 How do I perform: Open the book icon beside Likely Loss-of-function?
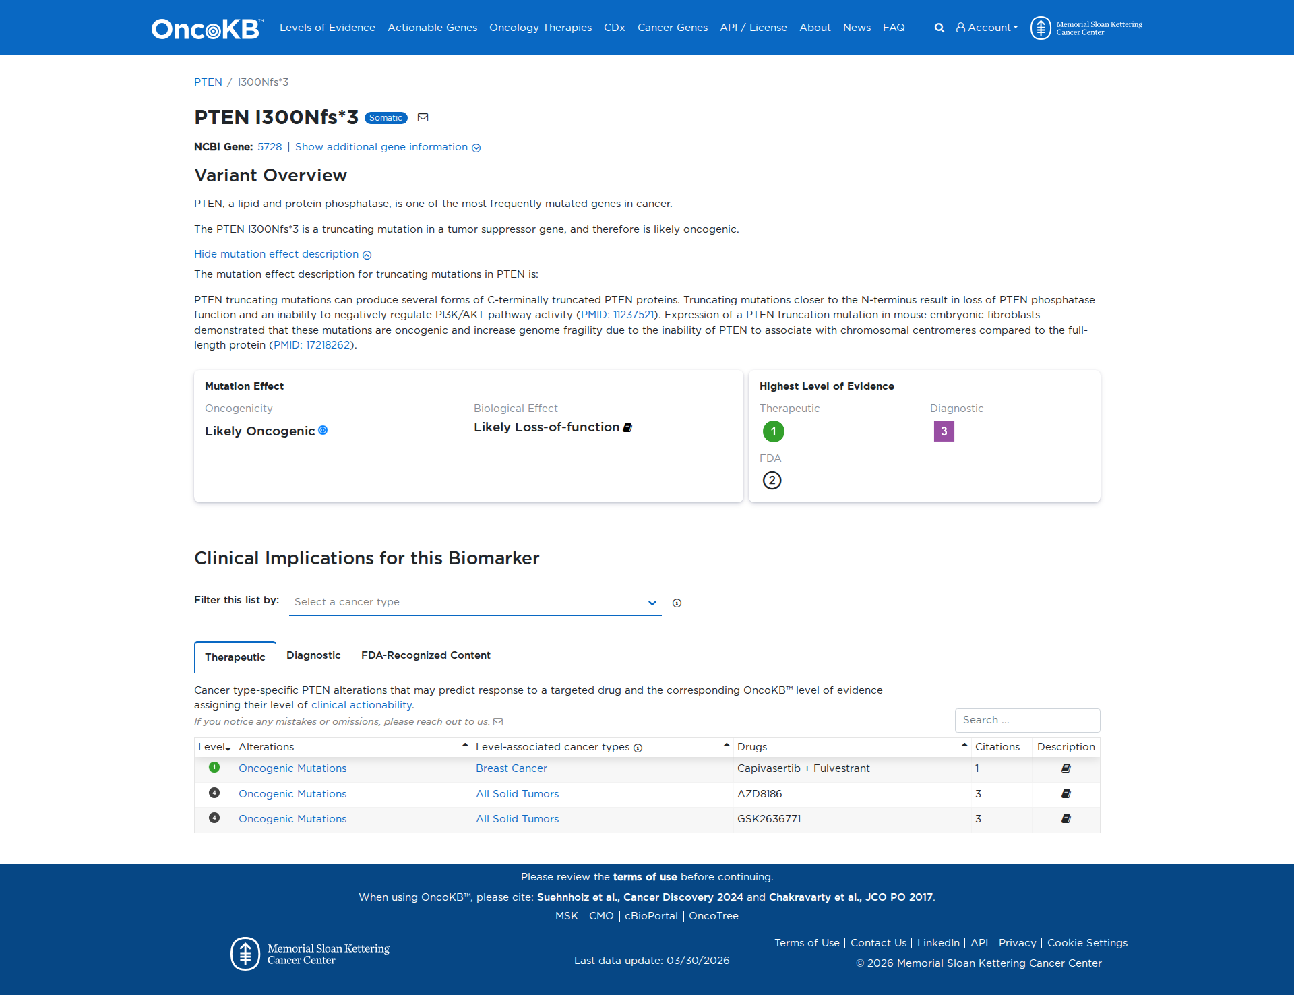tap(627, 427)
